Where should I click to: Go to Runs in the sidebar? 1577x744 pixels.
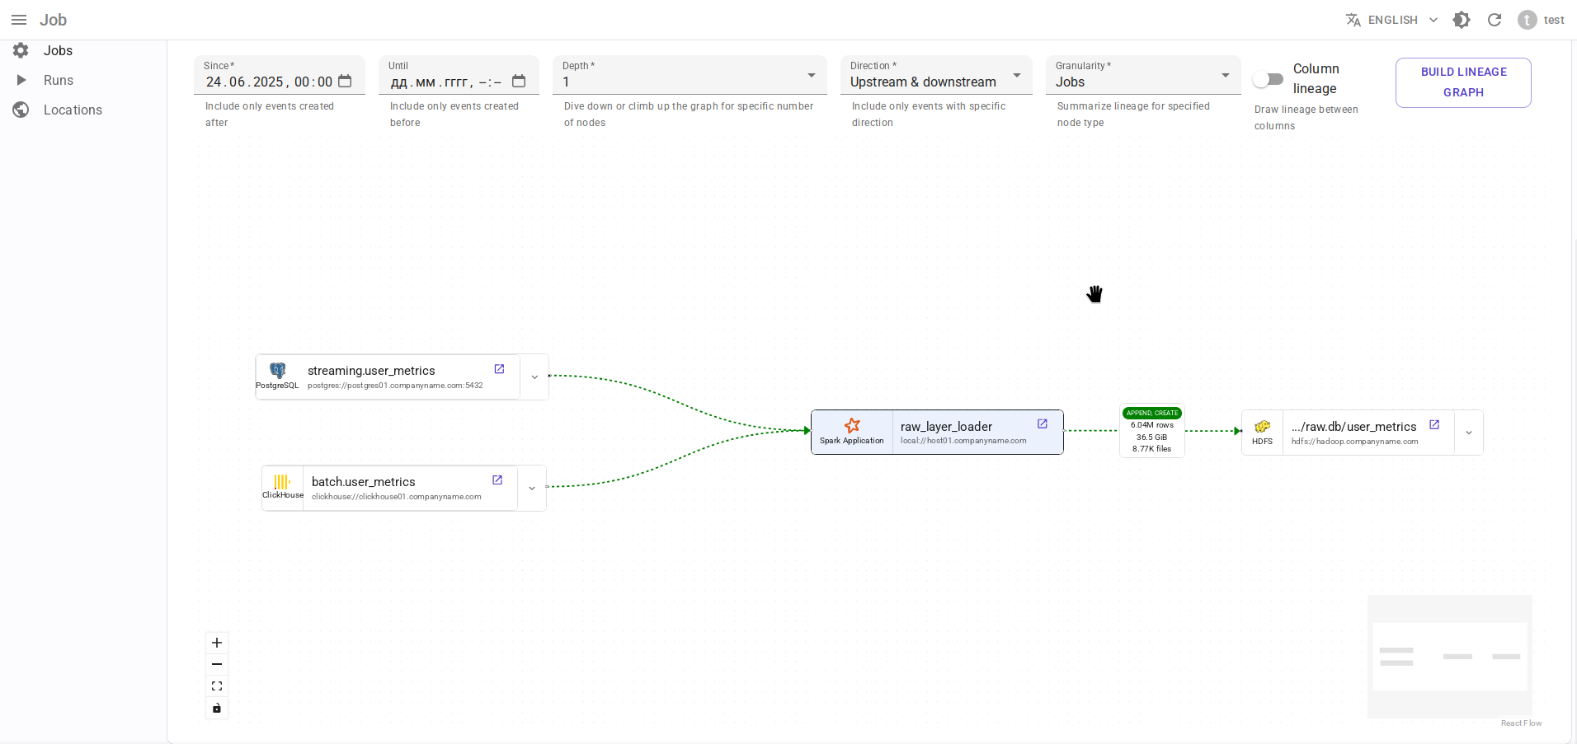pos(59,80)
